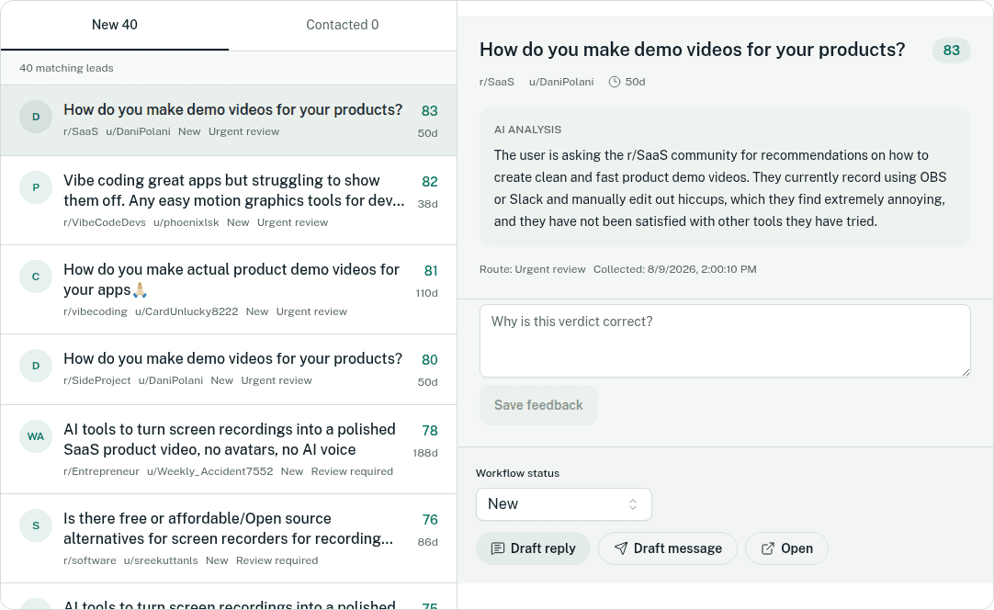Viewport: 994px width, 610px height.
Task: Click the r/VibeCodeDevs subreddit label
Action: 105,222
